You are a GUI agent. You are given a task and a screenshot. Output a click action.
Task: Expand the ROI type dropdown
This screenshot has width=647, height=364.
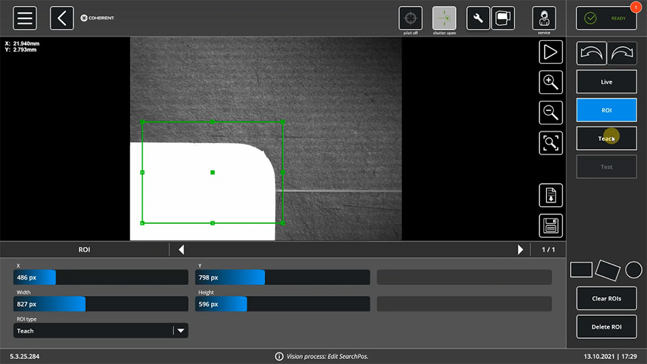coord(180,331)
